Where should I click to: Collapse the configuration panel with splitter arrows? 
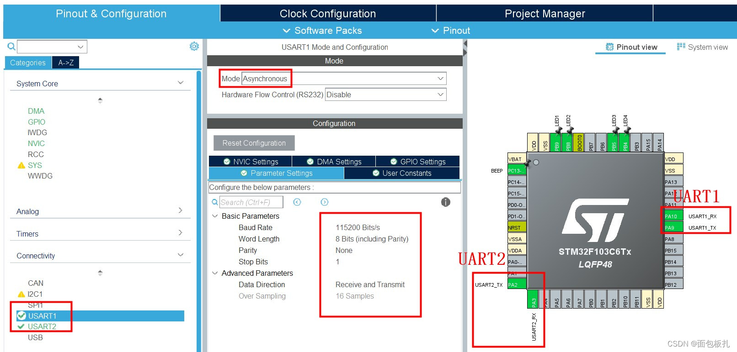click(x=465, y=48)
